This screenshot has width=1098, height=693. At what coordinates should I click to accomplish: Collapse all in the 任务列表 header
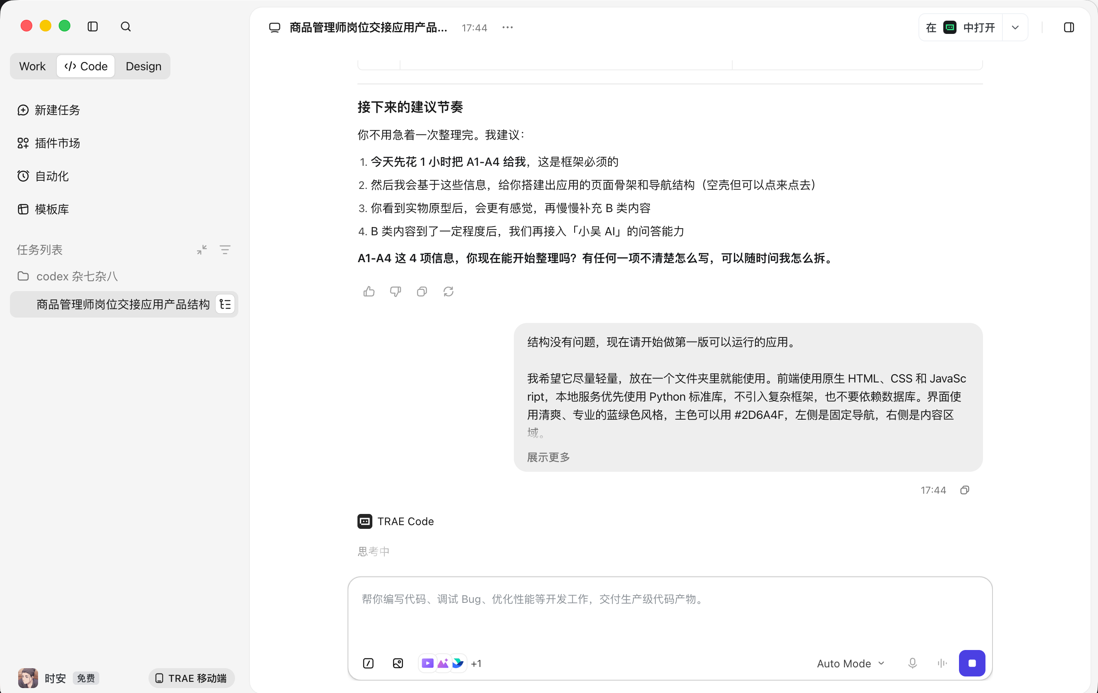[x=202, y=250]
